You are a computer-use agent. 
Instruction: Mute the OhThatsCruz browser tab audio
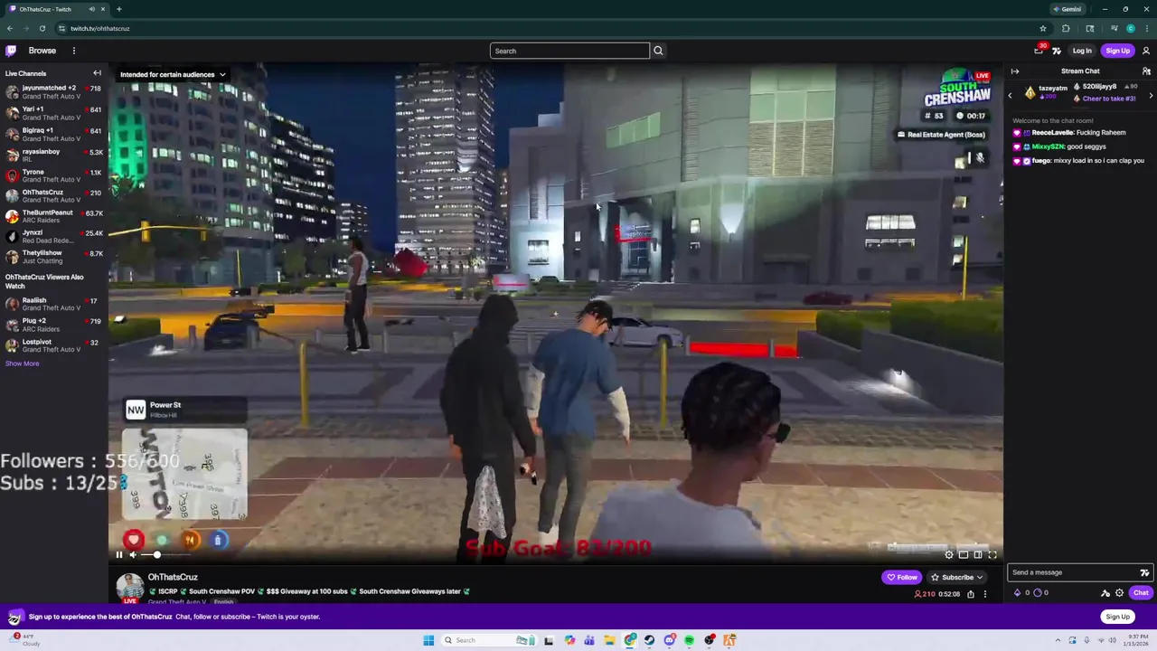click(91, 9)
